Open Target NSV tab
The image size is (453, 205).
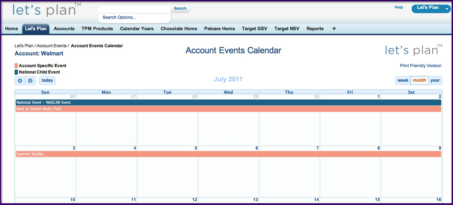[x=287, y=29]
